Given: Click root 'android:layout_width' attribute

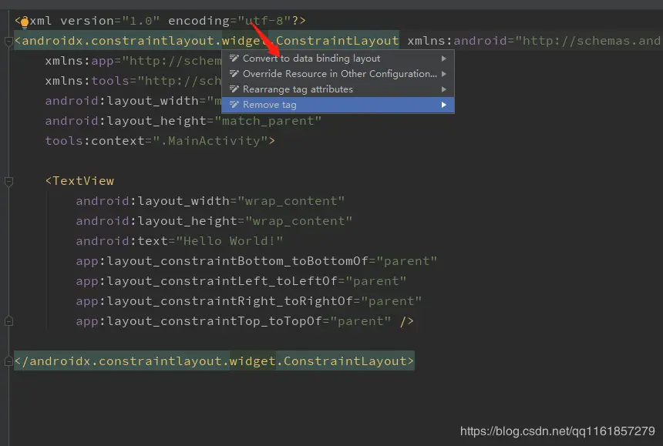Looking at the screenshot, I should coord(122,101).
